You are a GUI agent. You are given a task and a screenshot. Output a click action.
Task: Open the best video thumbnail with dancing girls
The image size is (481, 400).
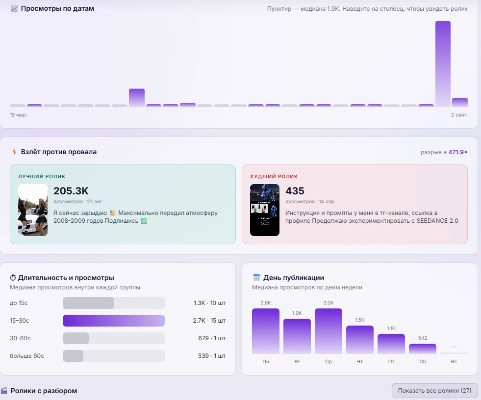(x=33, y=210)
